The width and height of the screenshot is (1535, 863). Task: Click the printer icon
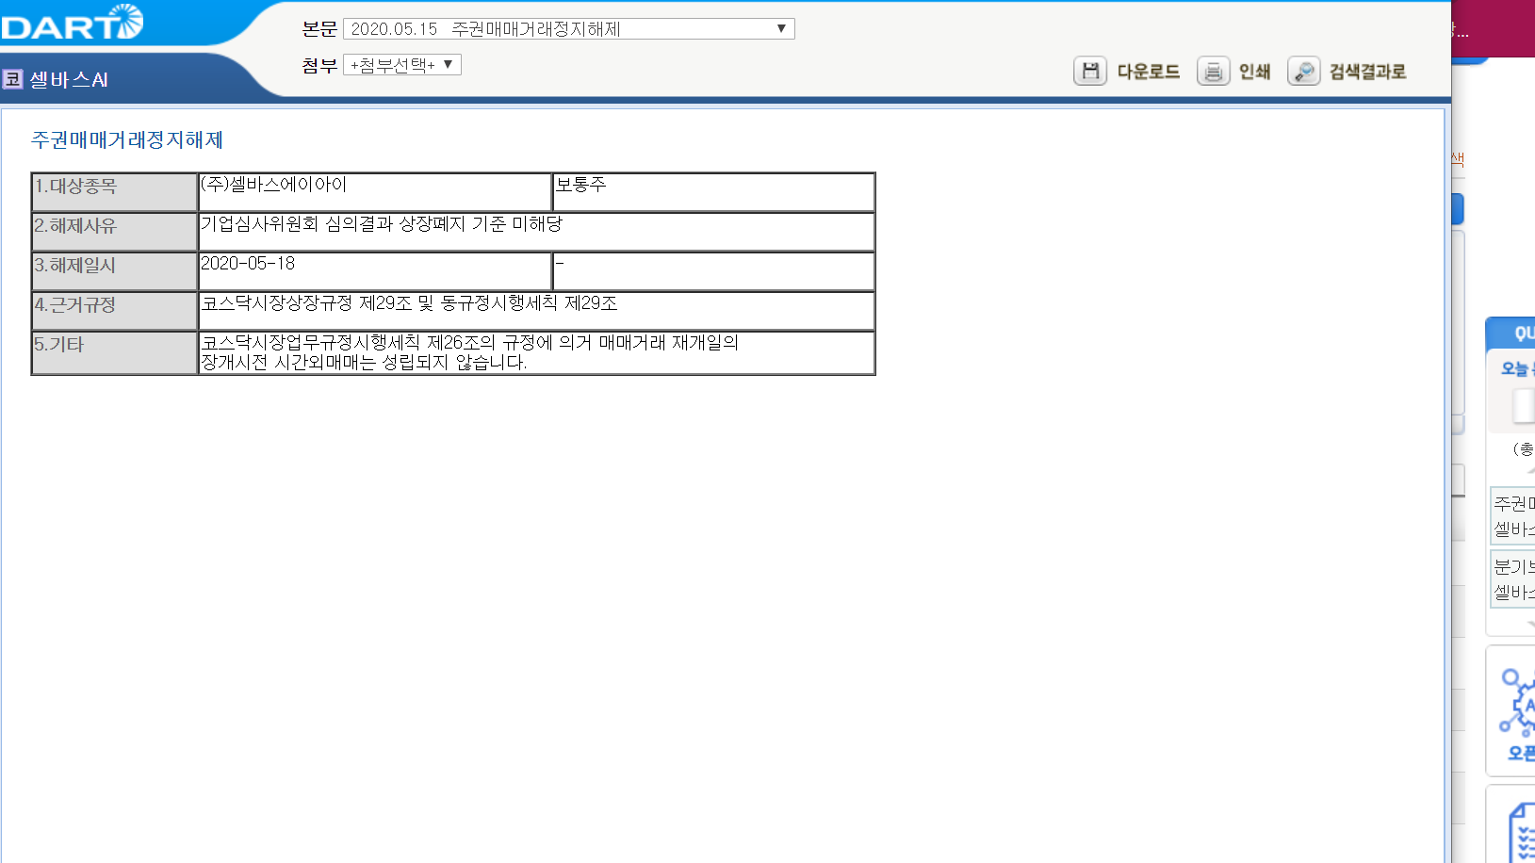tap(1213, 71)
